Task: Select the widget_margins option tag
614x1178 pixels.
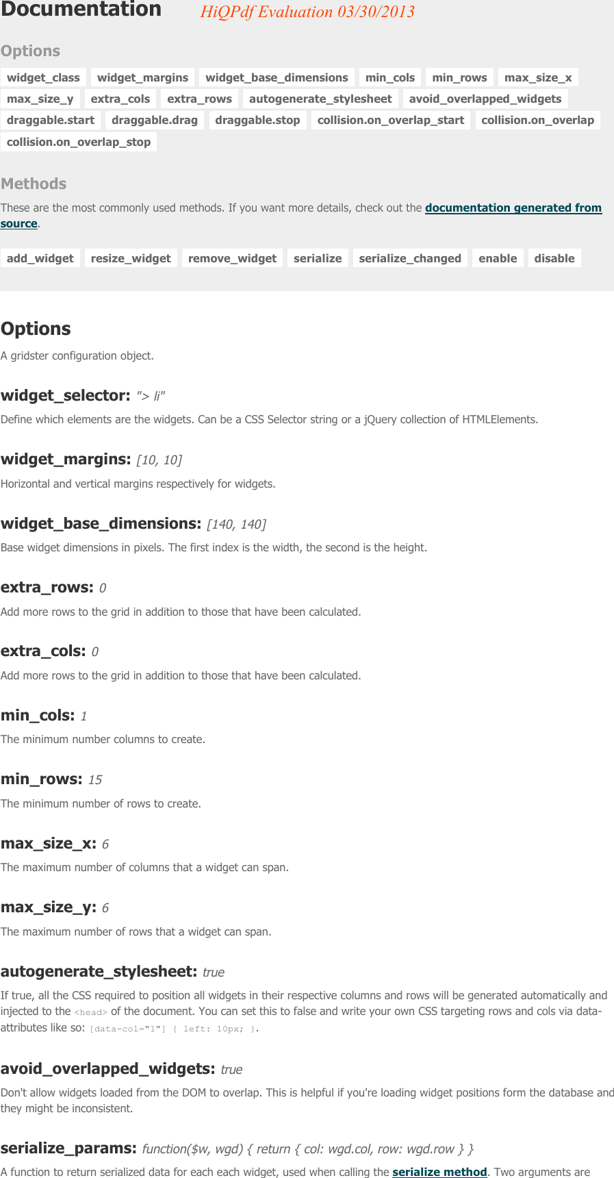Action: pyautogui.click(x=142, y=77)
